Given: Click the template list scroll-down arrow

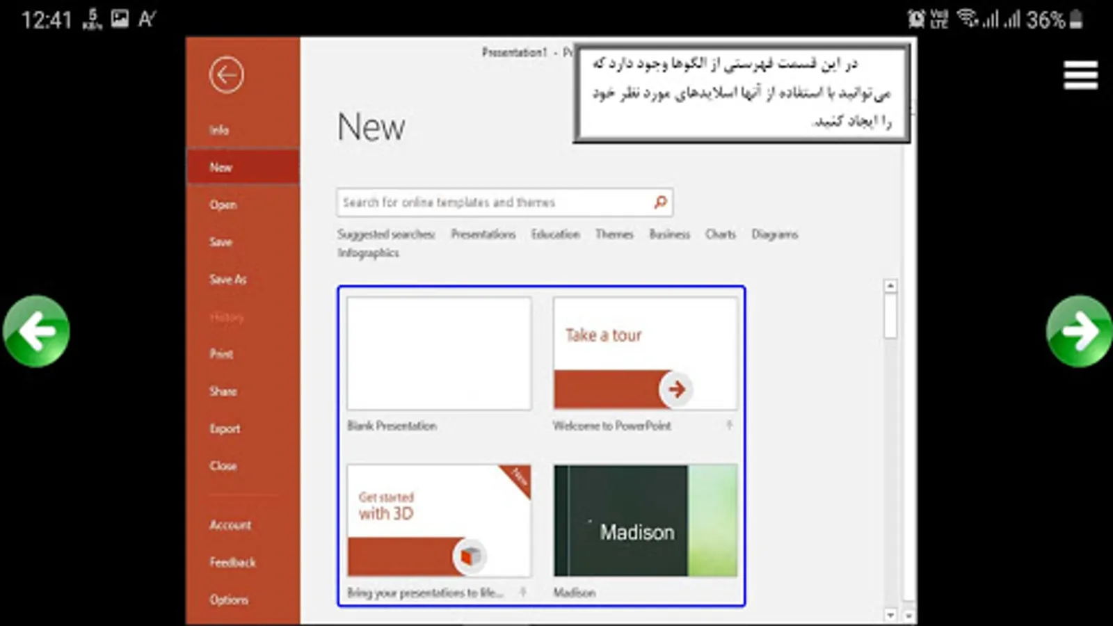Looking at the screenshot, I should [x=890, y=615].
